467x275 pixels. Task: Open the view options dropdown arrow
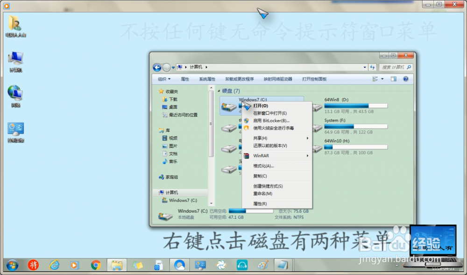tap(382, 79)
